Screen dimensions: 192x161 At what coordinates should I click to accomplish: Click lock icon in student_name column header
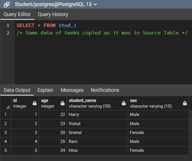(x=124, y=103)
